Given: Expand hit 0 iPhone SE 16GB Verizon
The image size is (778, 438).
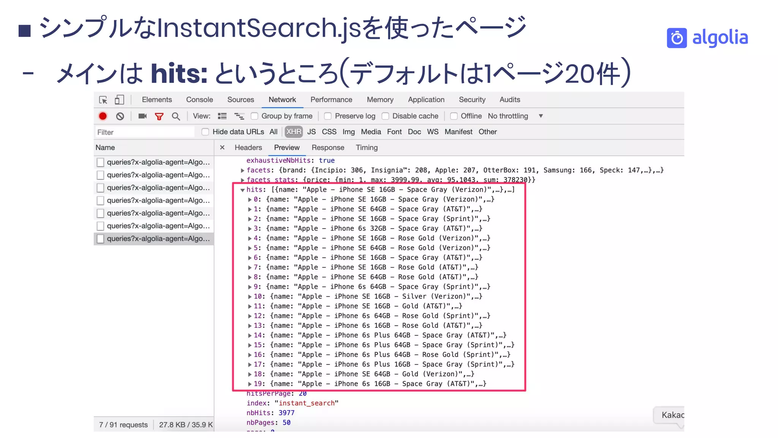Looking at the screenshot, I should click(x=250, y=200).
